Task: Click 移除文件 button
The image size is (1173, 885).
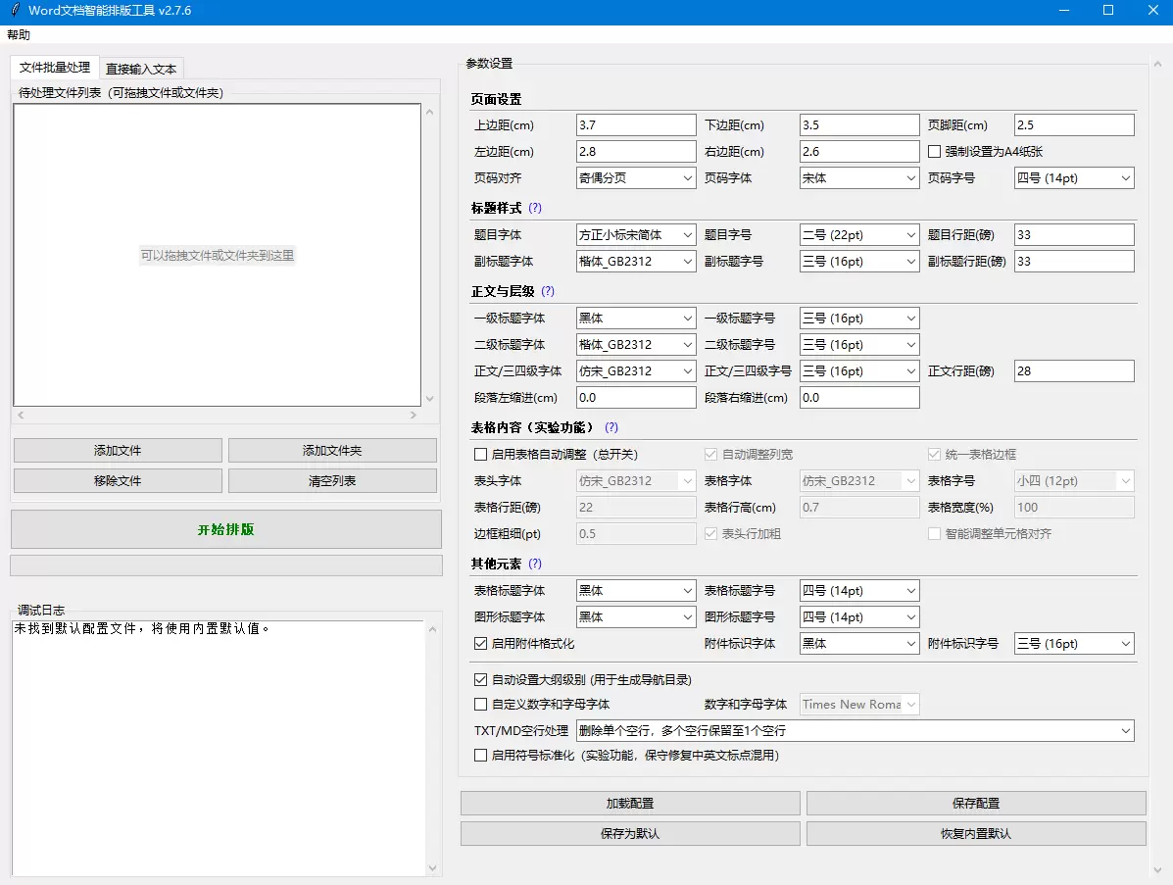Action: click(x=118, y=481)
